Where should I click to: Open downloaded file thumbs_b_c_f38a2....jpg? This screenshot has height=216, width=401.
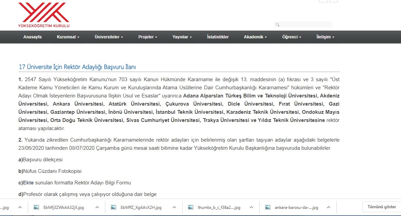pos(219,208)
